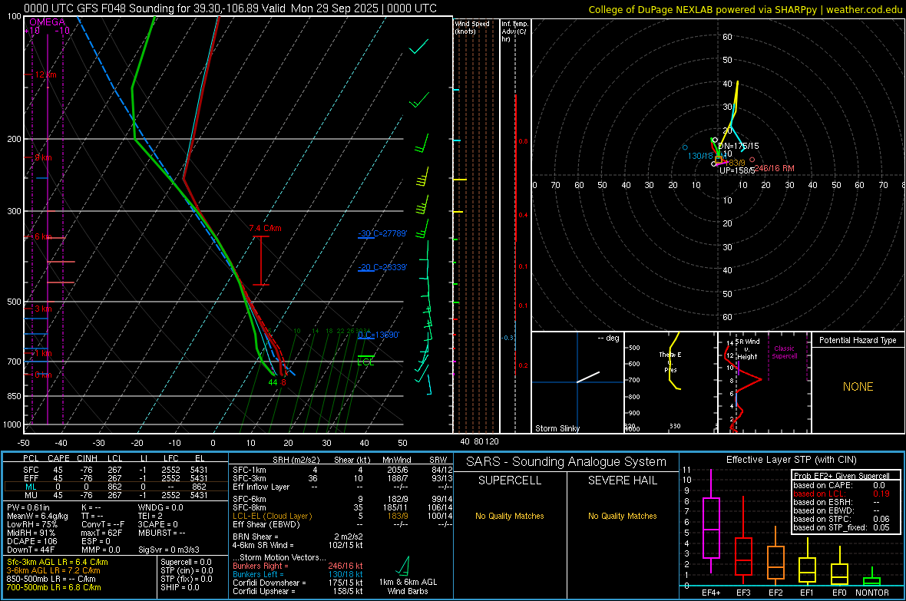Click the SFC-1km shear row label
906x601 pixels.
tap(249, 470)
